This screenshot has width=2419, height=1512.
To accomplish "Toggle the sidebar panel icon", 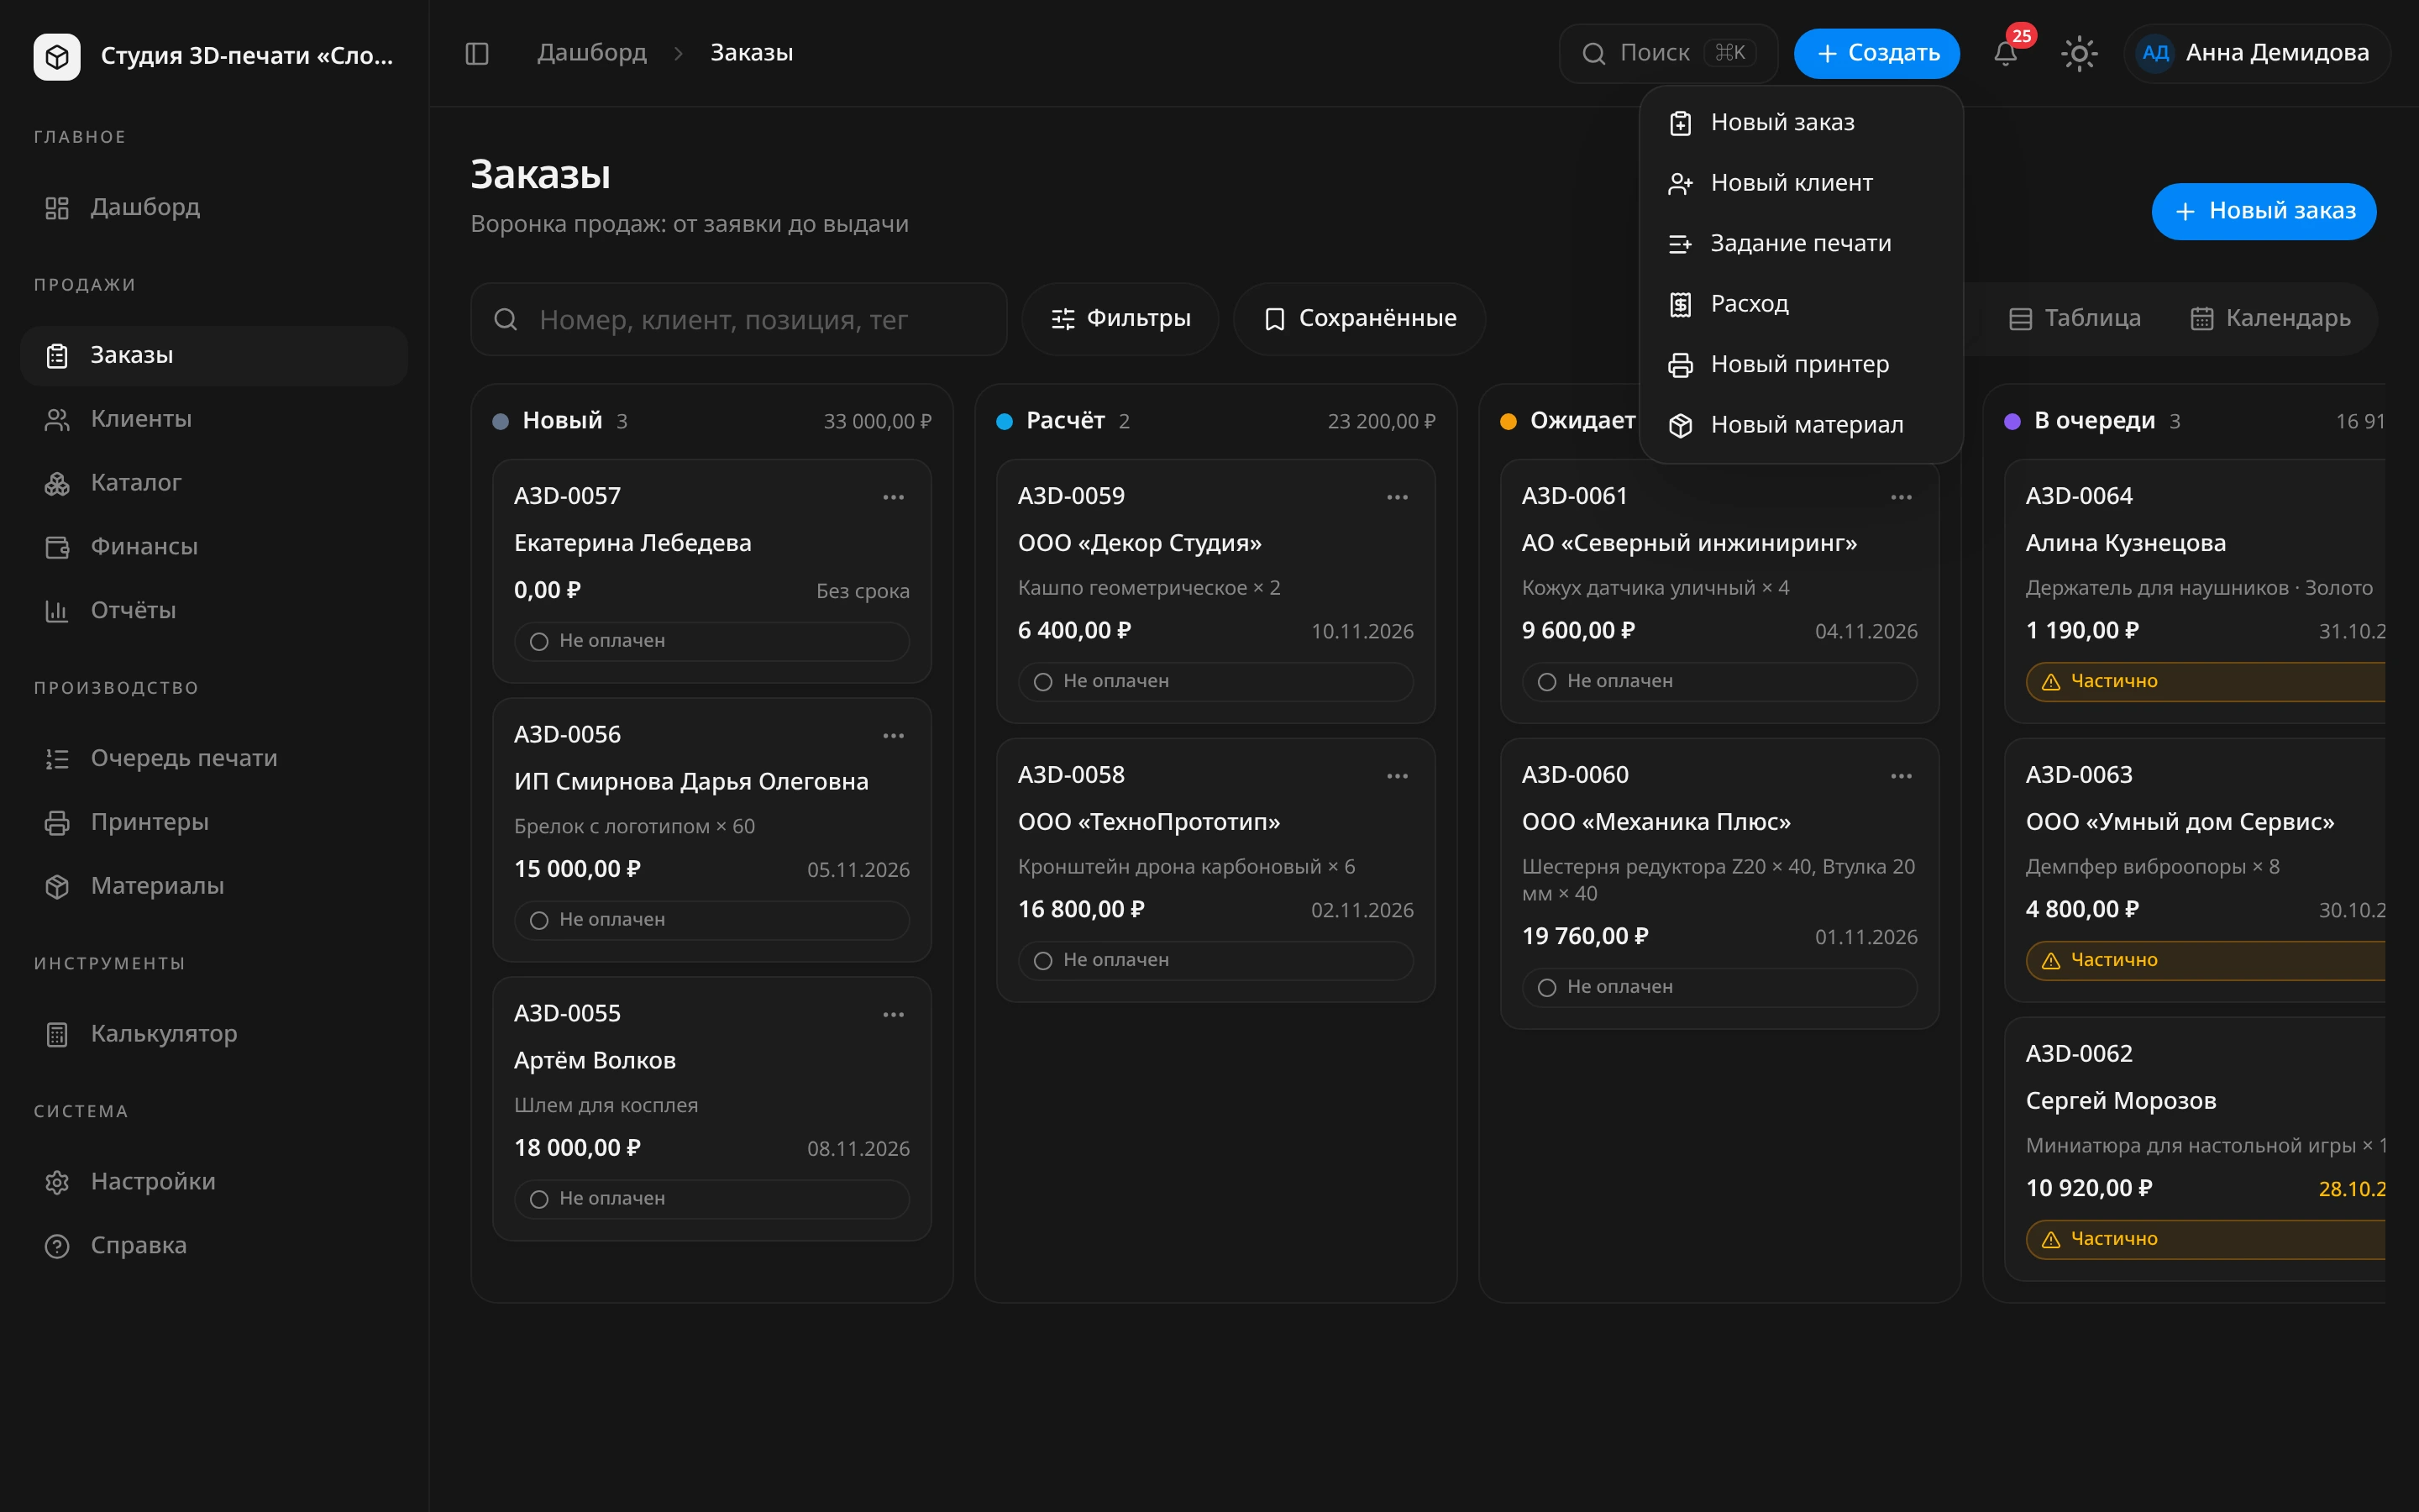I will coord(477,53).
